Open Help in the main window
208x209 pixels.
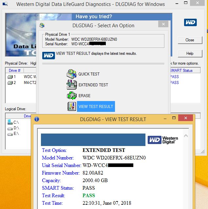tap(190, 53)
